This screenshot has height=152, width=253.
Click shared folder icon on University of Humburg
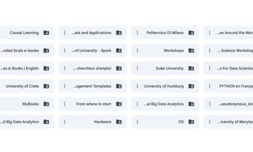point(191,86)
